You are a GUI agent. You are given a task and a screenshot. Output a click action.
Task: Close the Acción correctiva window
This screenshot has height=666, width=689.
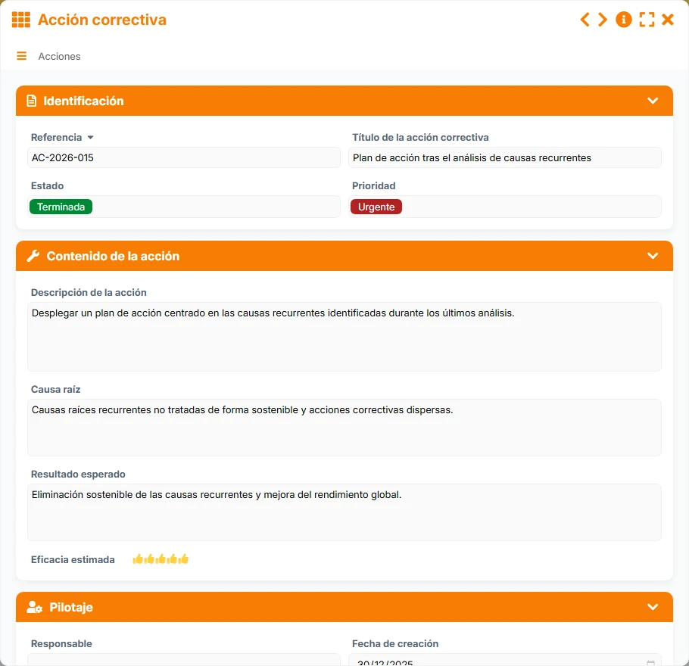pos(668,20)
